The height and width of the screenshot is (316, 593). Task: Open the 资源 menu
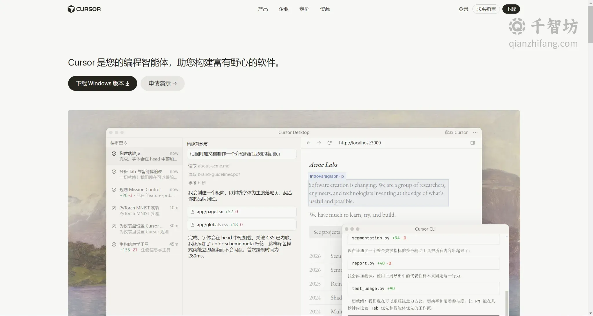coord(325,9)
